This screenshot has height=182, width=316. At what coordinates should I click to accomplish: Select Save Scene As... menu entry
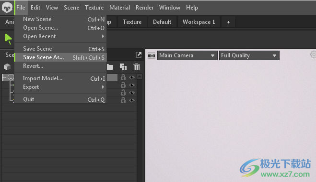coord(60,57)
